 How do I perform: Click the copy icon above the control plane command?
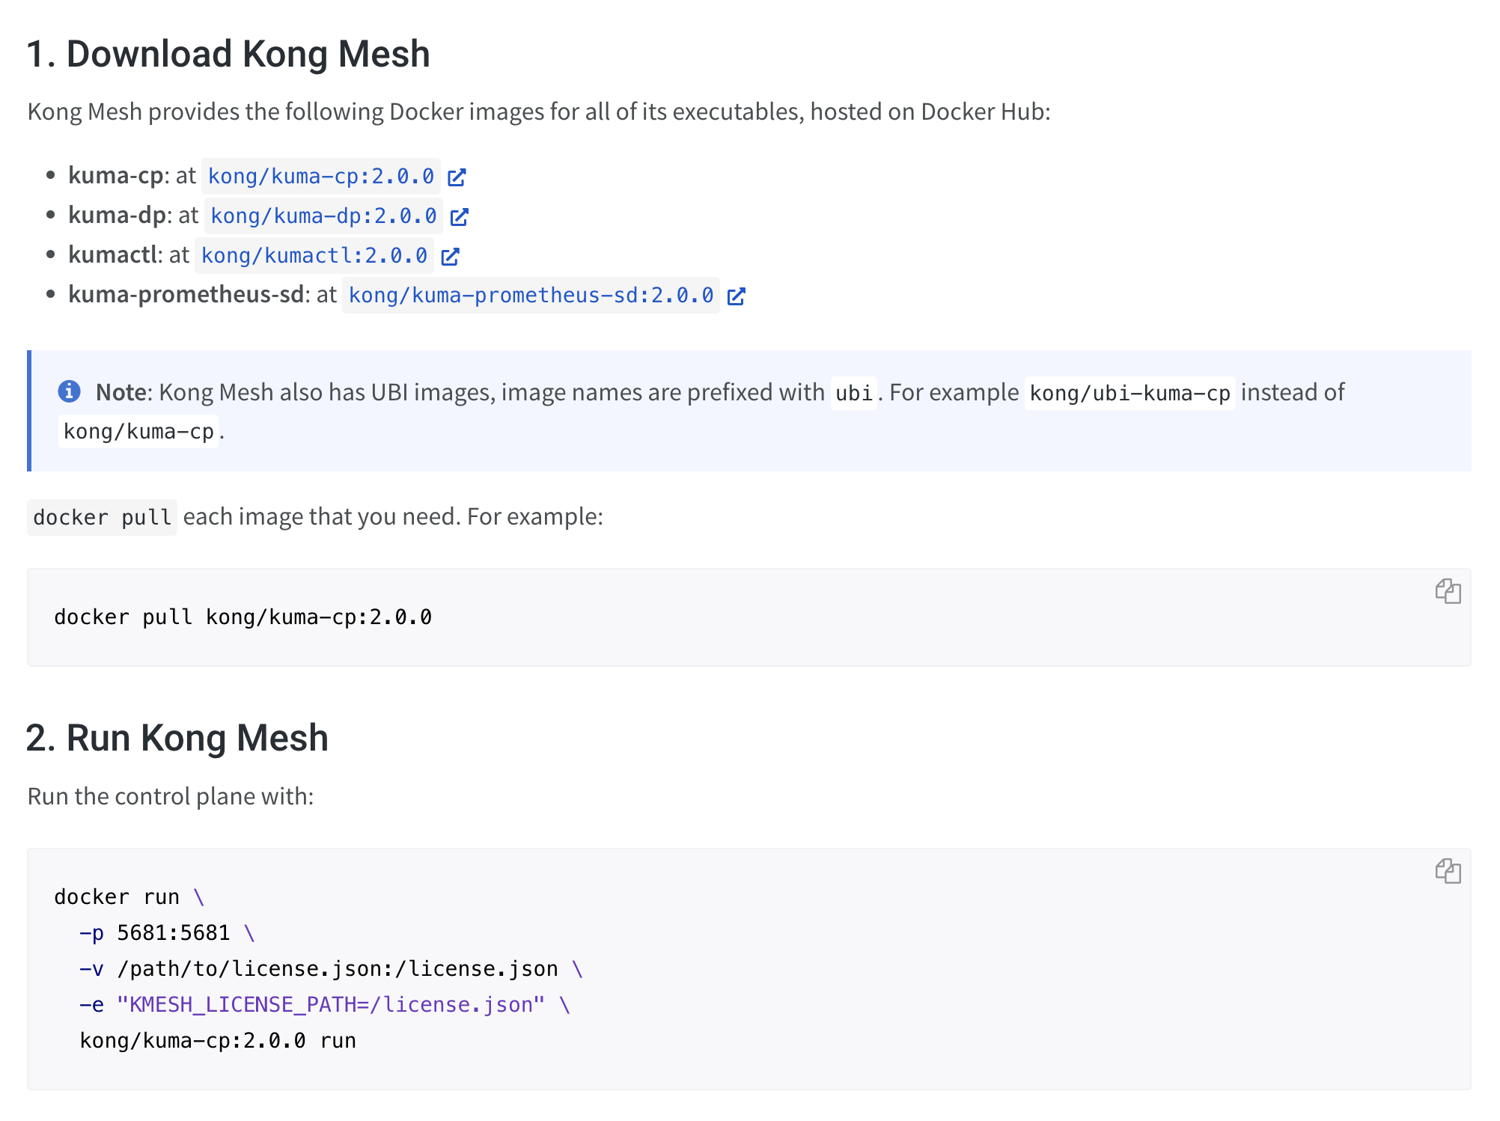(x=1449, y=870)
